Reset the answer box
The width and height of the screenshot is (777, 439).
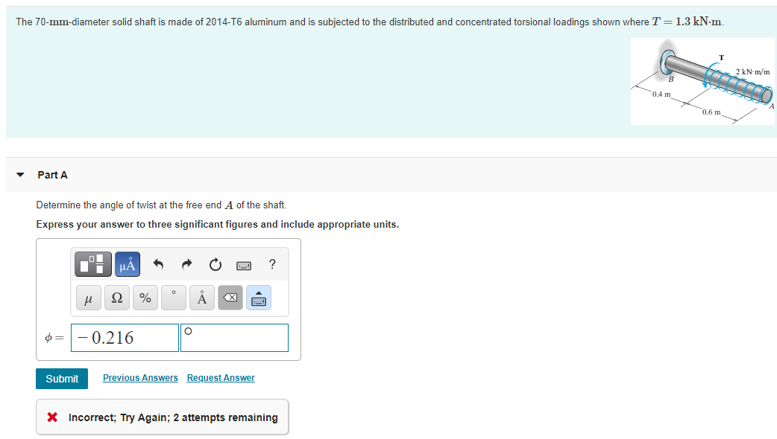tap(215, 264)
